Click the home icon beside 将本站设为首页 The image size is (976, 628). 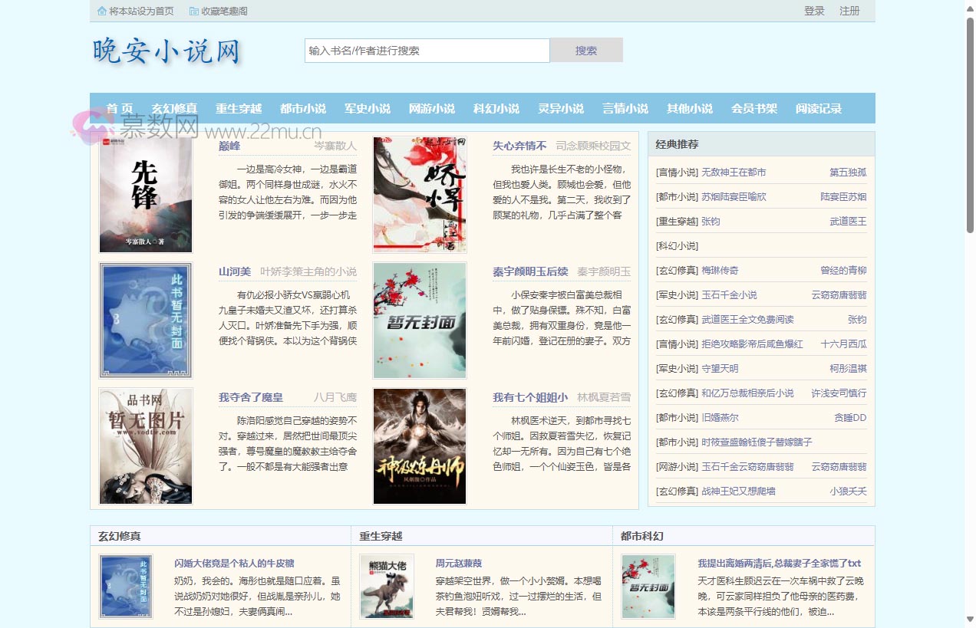click(102, 12)
